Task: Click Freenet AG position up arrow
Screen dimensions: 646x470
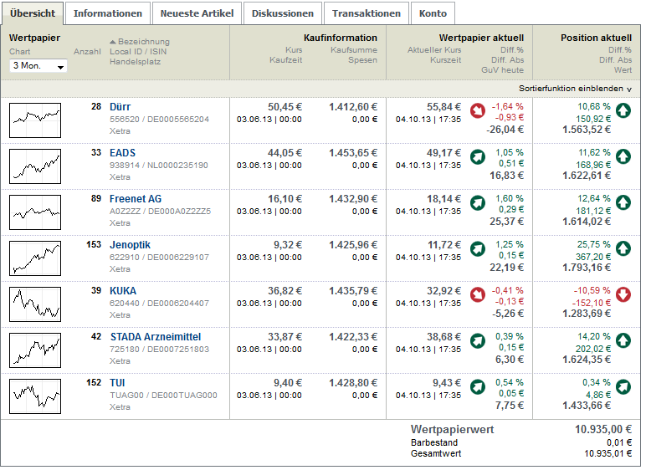Action: tap(623, 202)
